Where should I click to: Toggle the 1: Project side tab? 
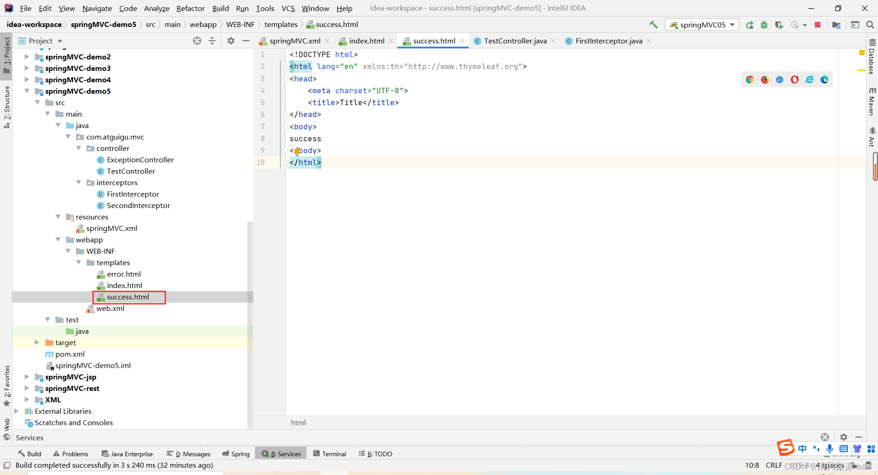point(6,56)
